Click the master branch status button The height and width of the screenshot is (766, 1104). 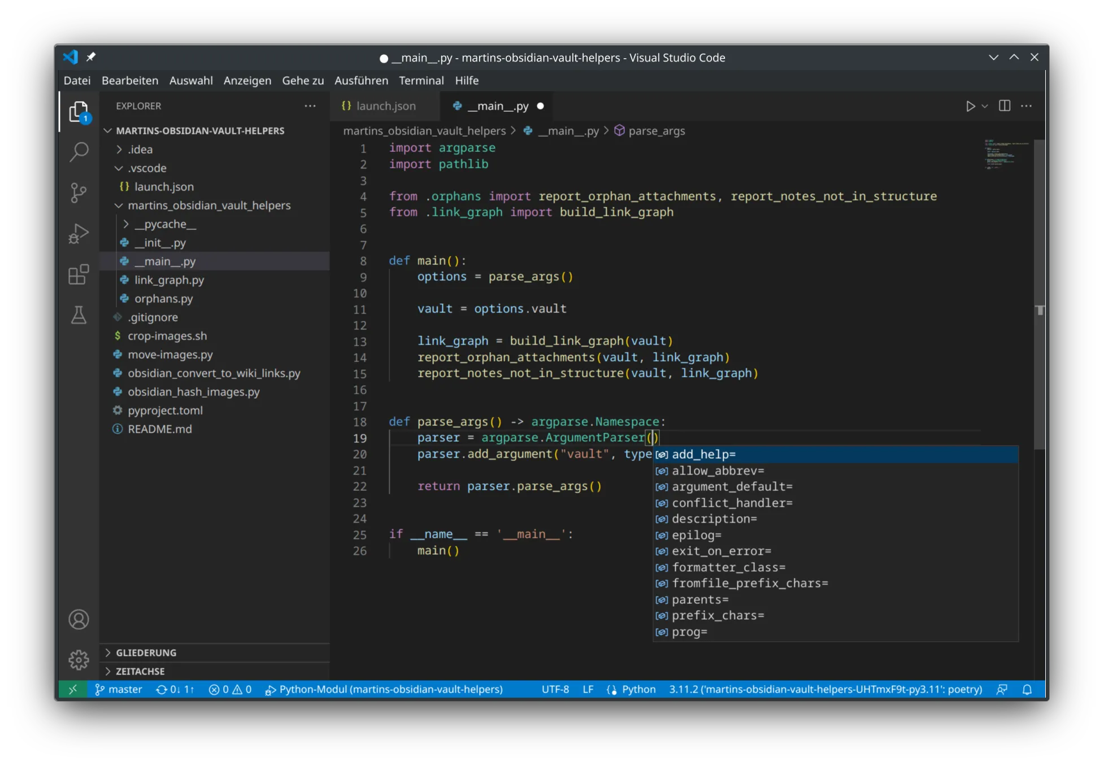(119, 690)
